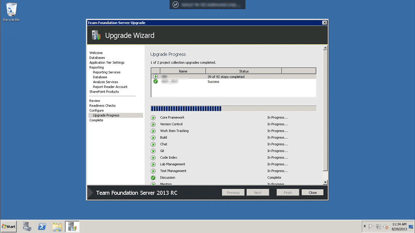
Task: Click the vertical scrollbar thumb
Action: pos(325,111)
